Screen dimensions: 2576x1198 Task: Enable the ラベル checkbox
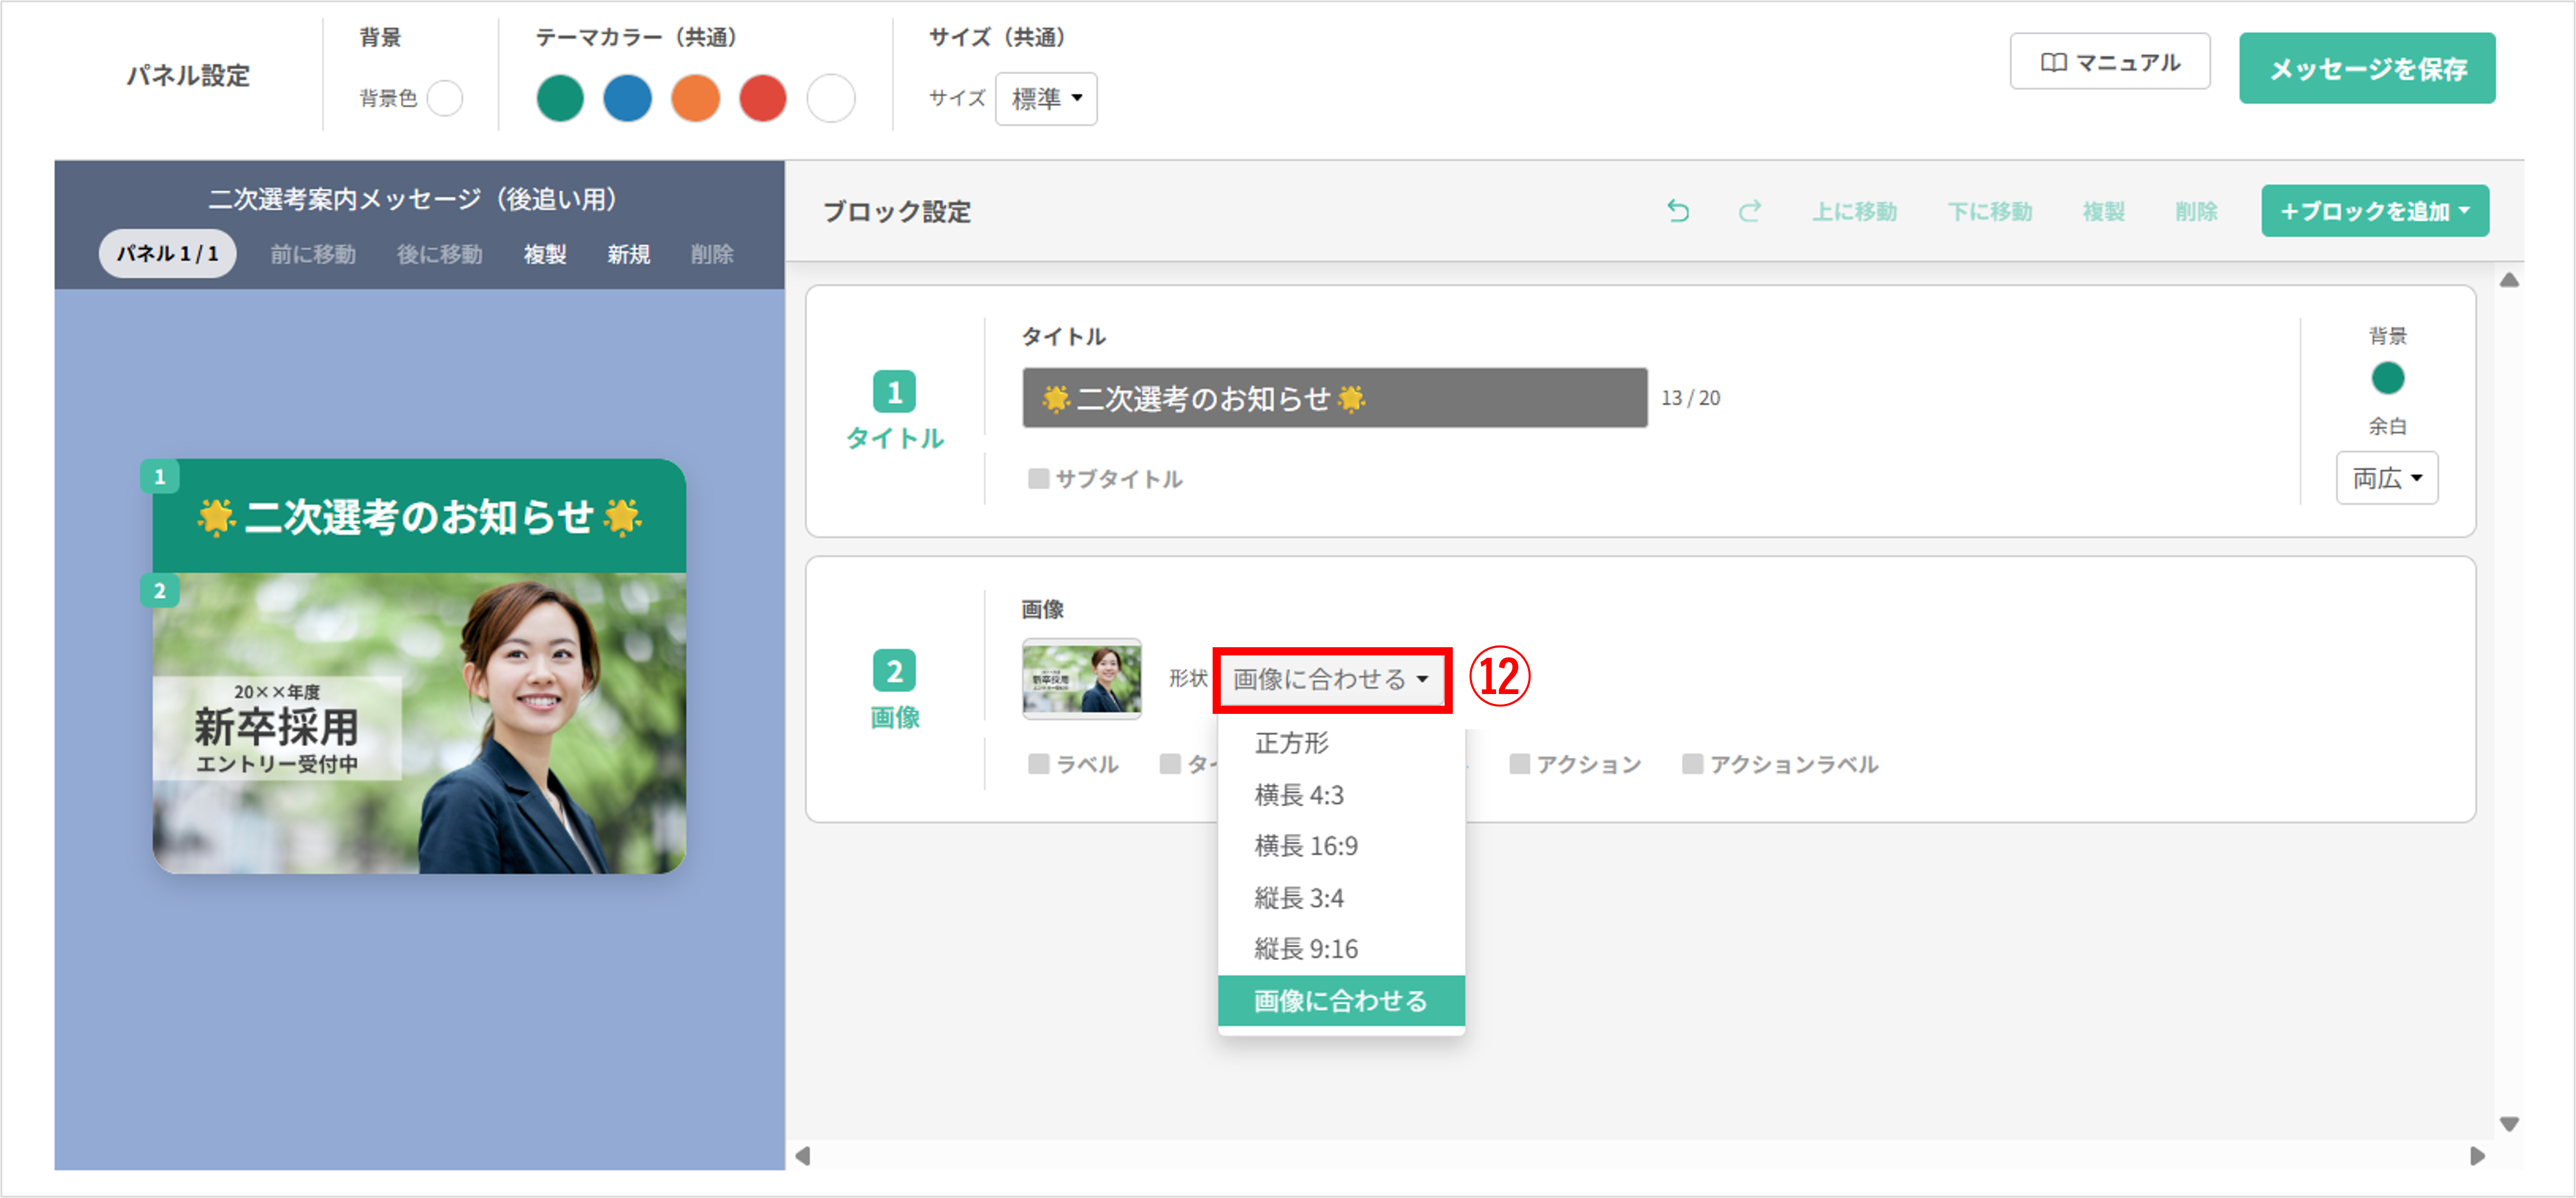1039,765
